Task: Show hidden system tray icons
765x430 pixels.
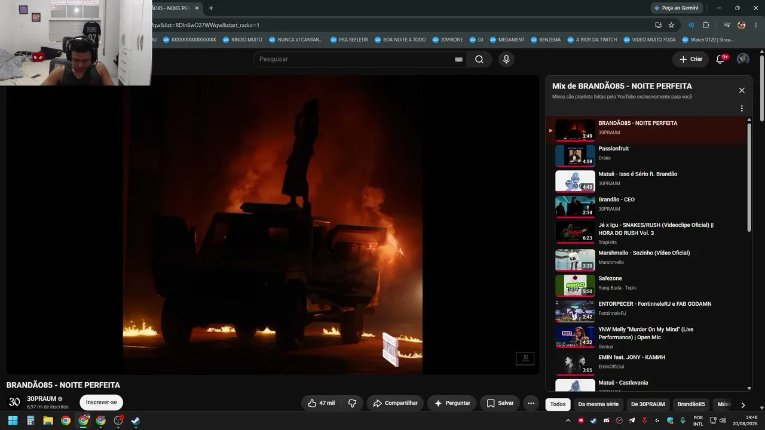Action: 568,420
